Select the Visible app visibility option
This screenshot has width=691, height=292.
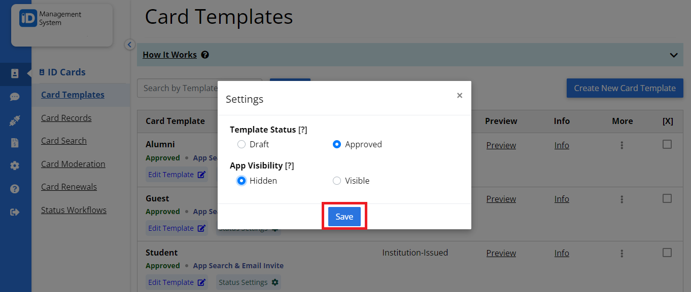[x=336, y=180]
